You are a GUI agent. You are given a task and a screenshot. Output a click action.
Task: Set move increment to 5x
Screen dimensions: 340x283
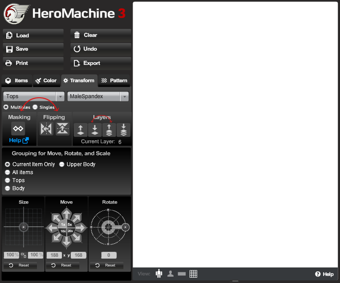[x=70, y=224]
